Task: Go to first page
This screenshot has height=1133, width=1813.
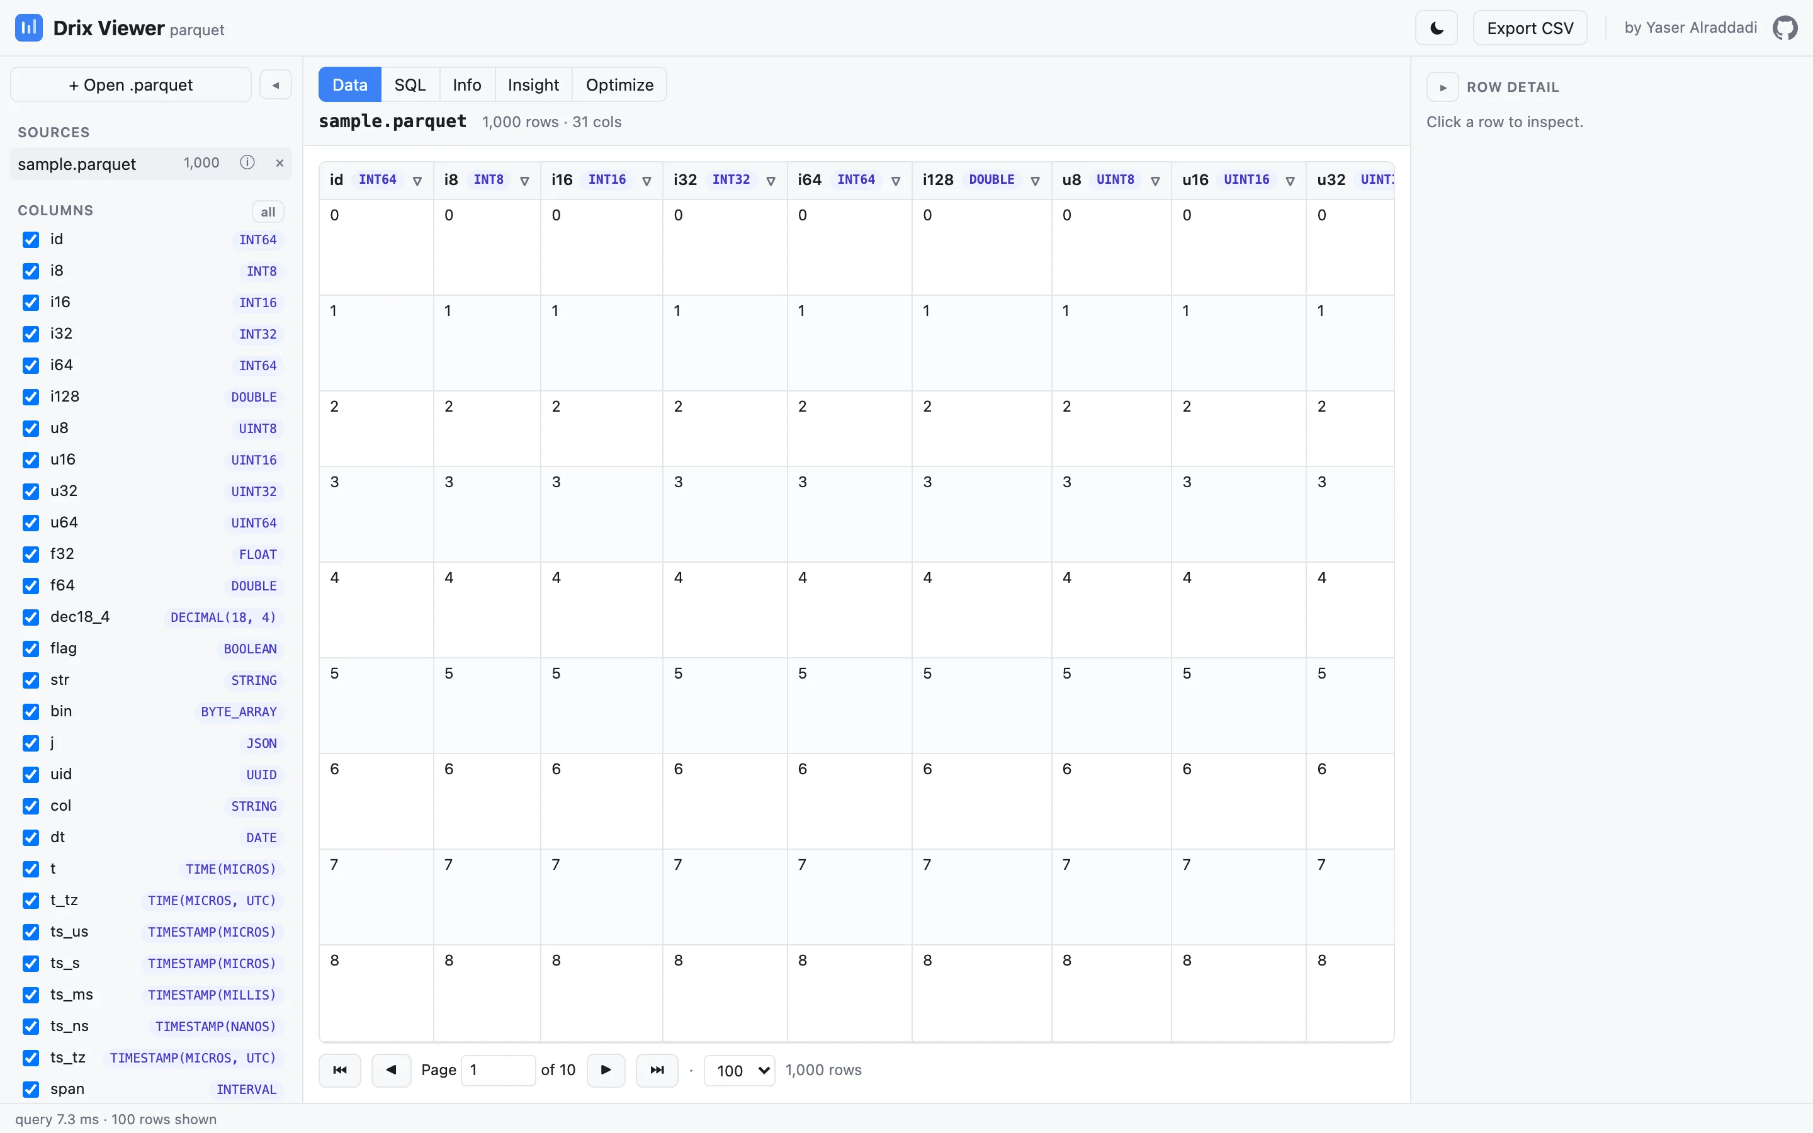Action: tap(340, 1070)
